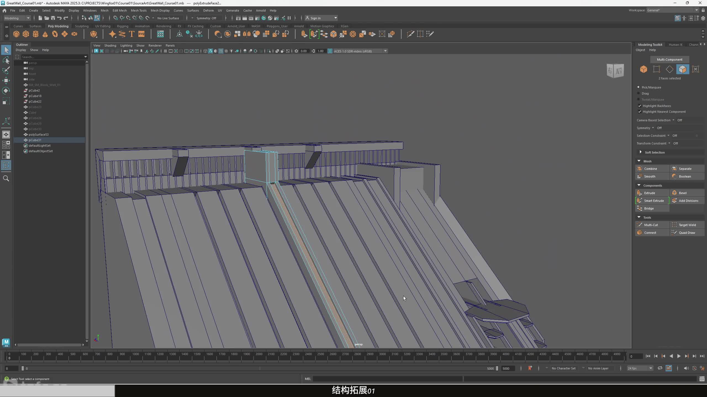The image size is (707, 397).
Task: Click the Paint Selection tool in toolbox
Action: 6,70
